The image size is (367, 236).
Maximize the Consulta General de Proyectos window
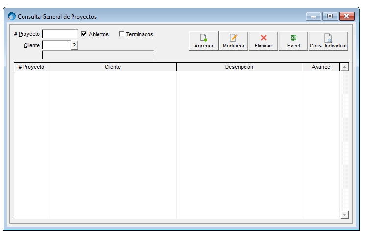click(x=330, y=17)
